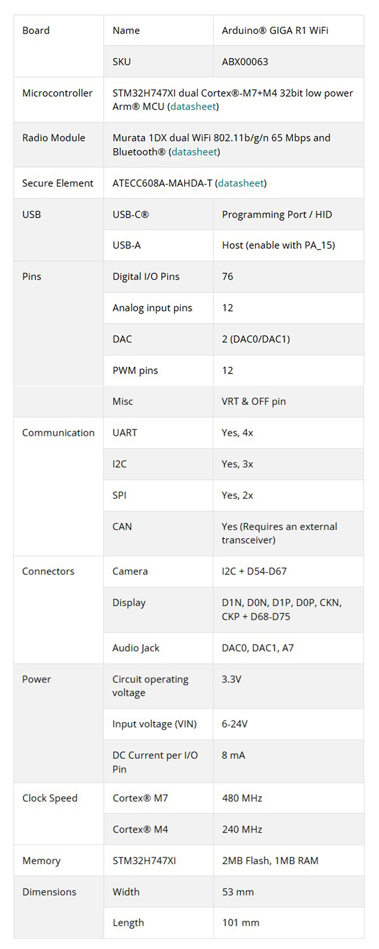Click the Camera connector value I2C + D54-D67

click(x=254, y=571)
